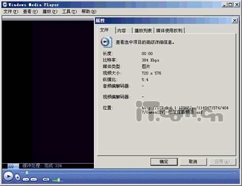Viewport: 242px width, 186px height.
Task: Click the Next track button
Action: pyautogui.click(x=34, y=180)
